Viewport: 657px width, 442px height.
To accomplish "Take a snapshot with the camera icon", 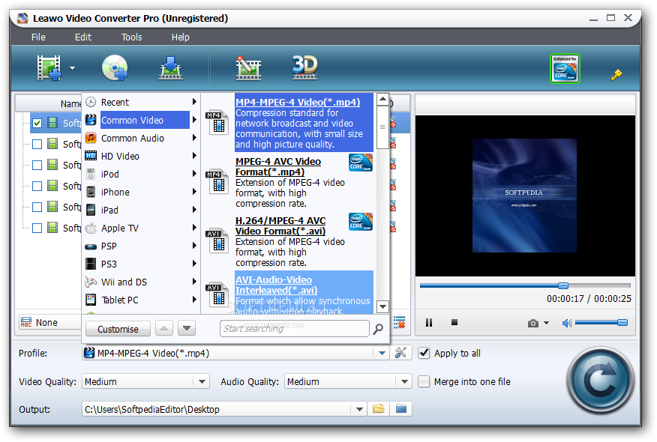I will 533,323.
